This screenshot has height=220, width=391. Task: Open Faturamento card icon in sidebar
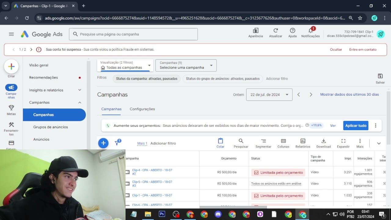click(x=11, y=143)
